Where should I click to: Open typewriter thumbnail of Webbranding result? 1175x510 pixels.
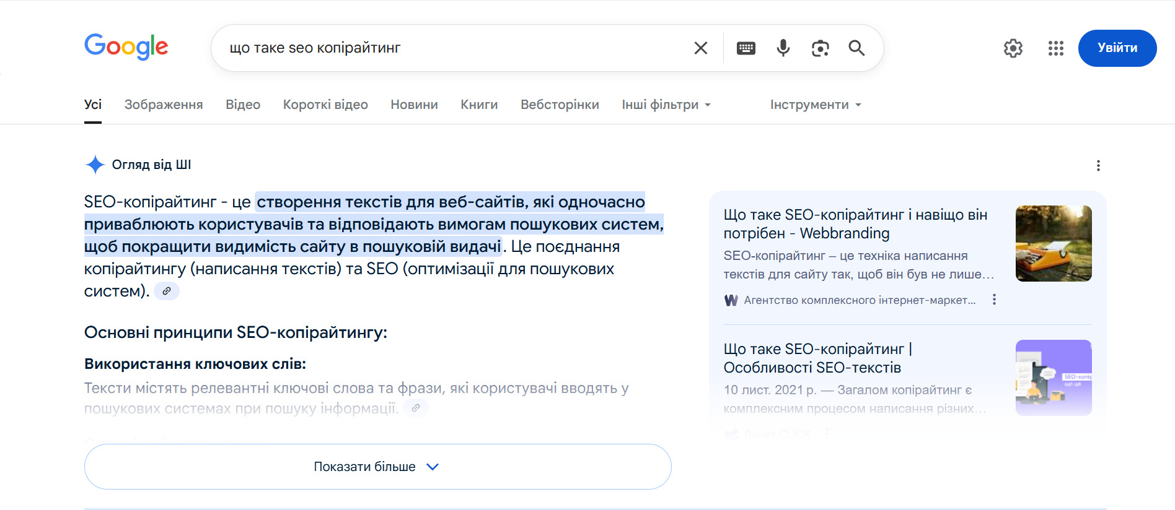tap(1054, 243)
